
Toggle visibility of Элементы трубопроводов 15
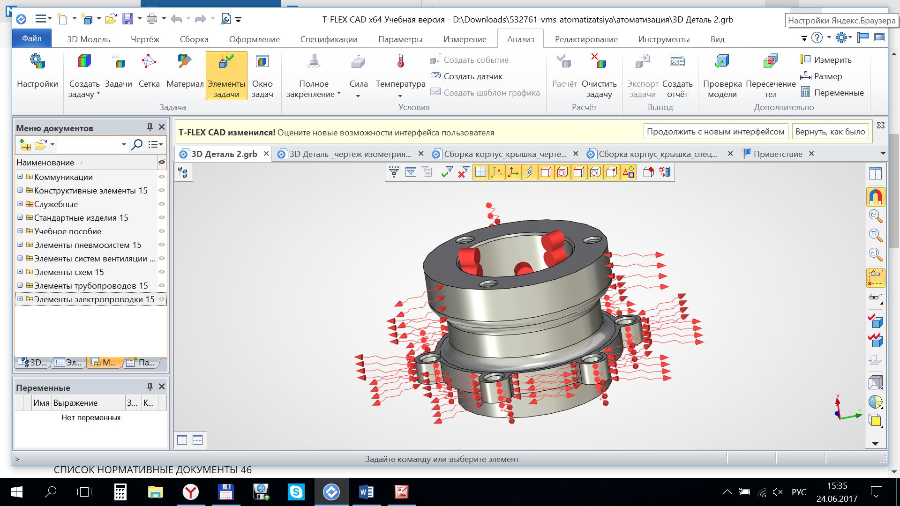[x=162, y=285]
